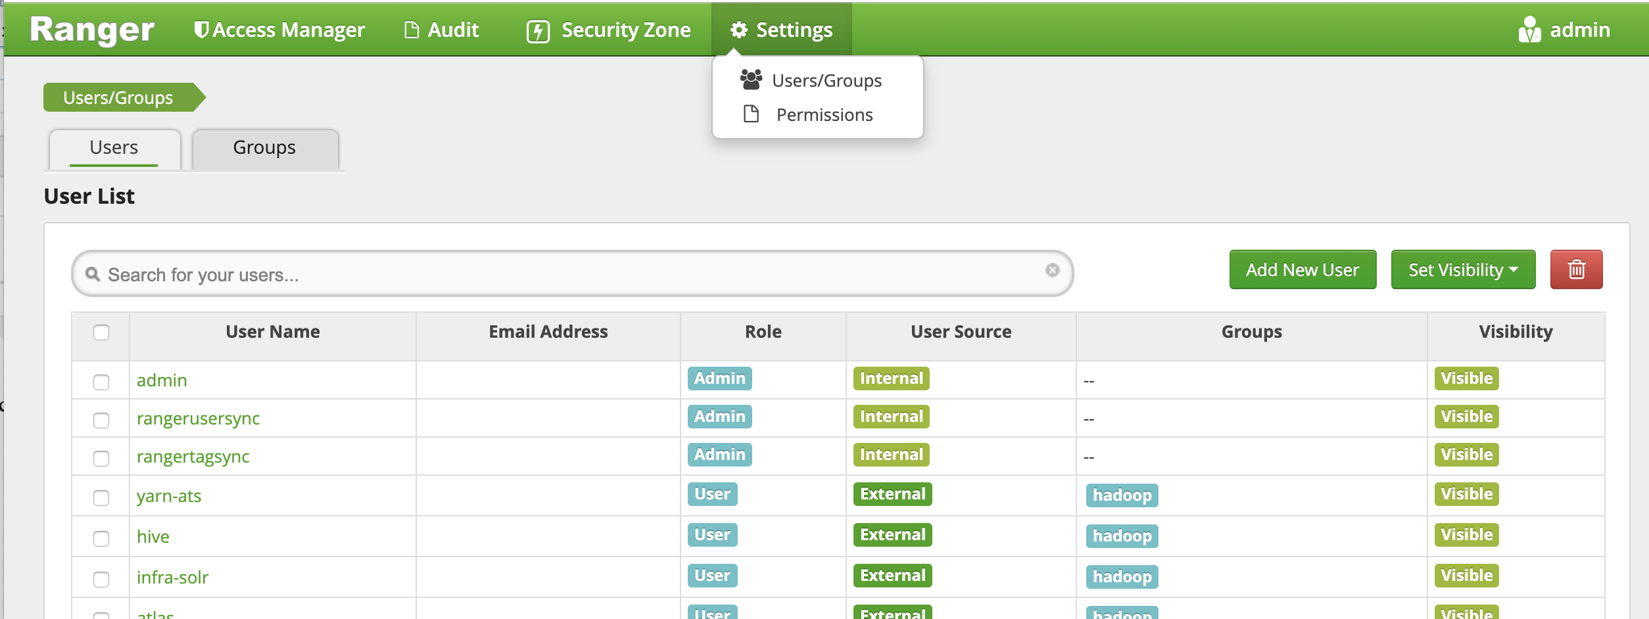This screenshot has width=1649, height=619.
Task: Check the box for rangertagsync
Action: tap(101, 459)
